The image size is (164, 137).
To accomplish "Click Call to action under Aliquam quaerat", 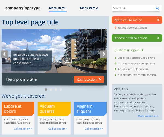I will [58, 129].
